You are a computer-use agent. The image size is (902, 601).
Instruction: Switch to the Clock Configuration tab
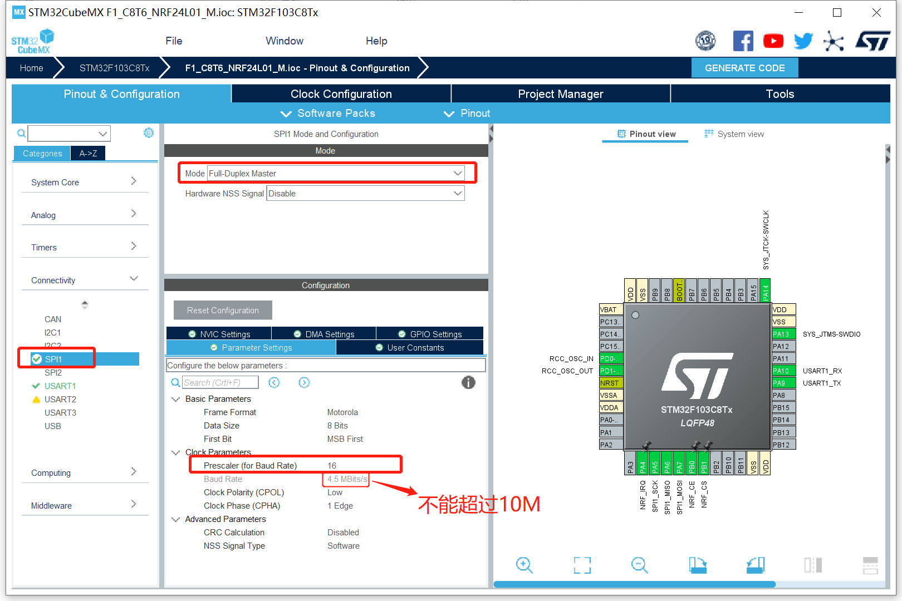click(341, 93)
